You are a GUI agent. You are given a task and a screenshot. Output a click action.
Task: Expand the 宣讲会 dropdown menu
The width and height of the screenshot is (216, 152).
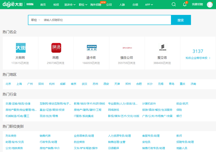pos(70,5)
